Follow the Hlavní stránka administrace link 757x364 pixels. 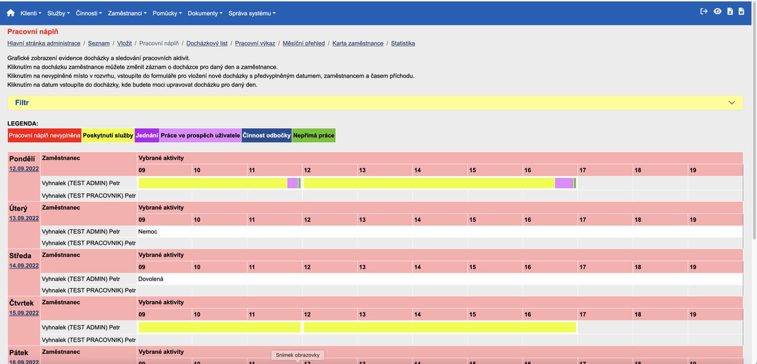(x=44, y=43)
